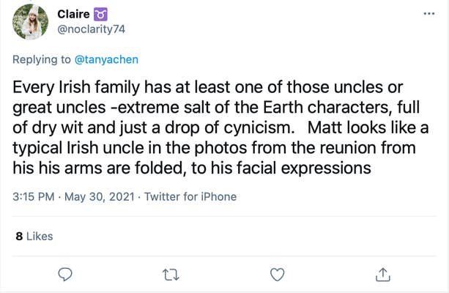Click the reply speech bubble icon
The image size is (449, 293).
click(x=64, y=275)
